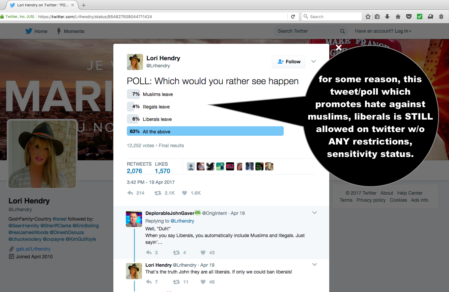Click the green lock site identity icon

[2, 17]
